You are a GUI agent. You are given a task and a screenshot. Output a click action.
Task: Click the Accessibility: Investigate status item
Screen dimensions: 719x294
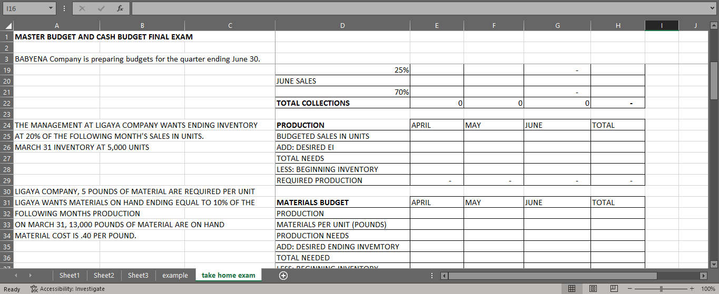pyautogui.click(x=67, y=289)
